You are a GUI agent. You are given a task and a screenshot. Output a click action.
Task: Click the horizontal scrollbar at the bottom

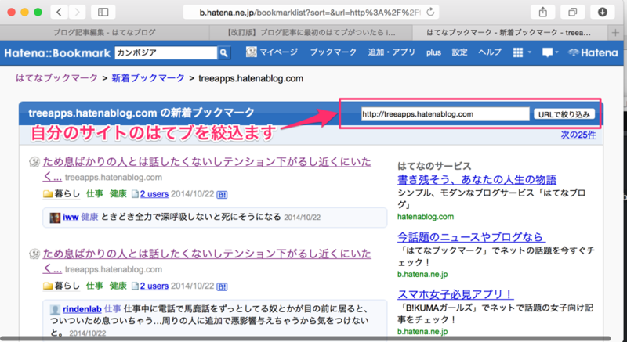click(x=306, y=338)
